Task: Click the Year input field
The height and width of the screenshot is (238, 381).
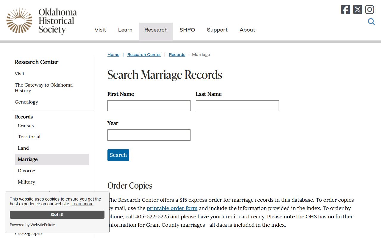Action: [149, 135]
